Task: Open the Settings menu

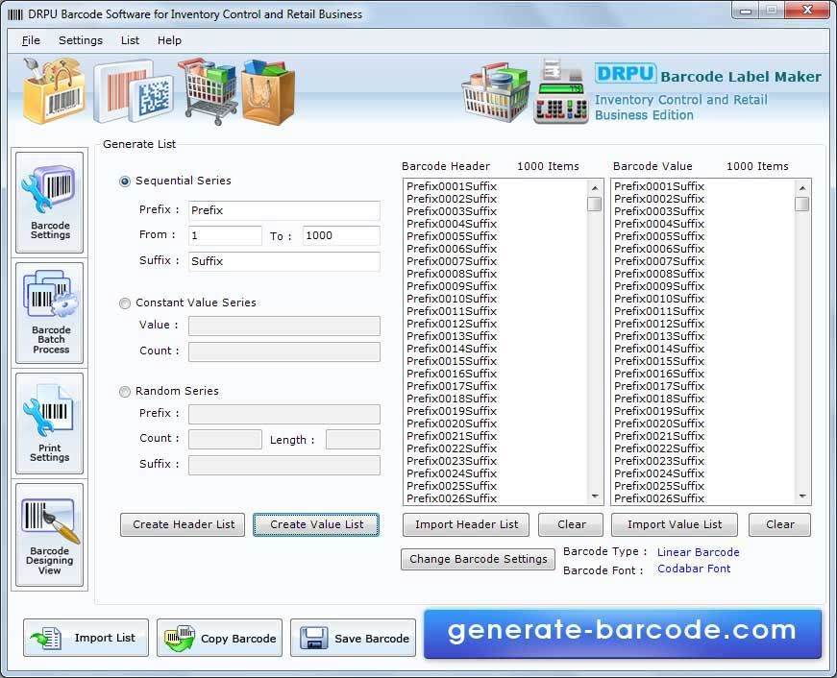Action: (81, 40)
